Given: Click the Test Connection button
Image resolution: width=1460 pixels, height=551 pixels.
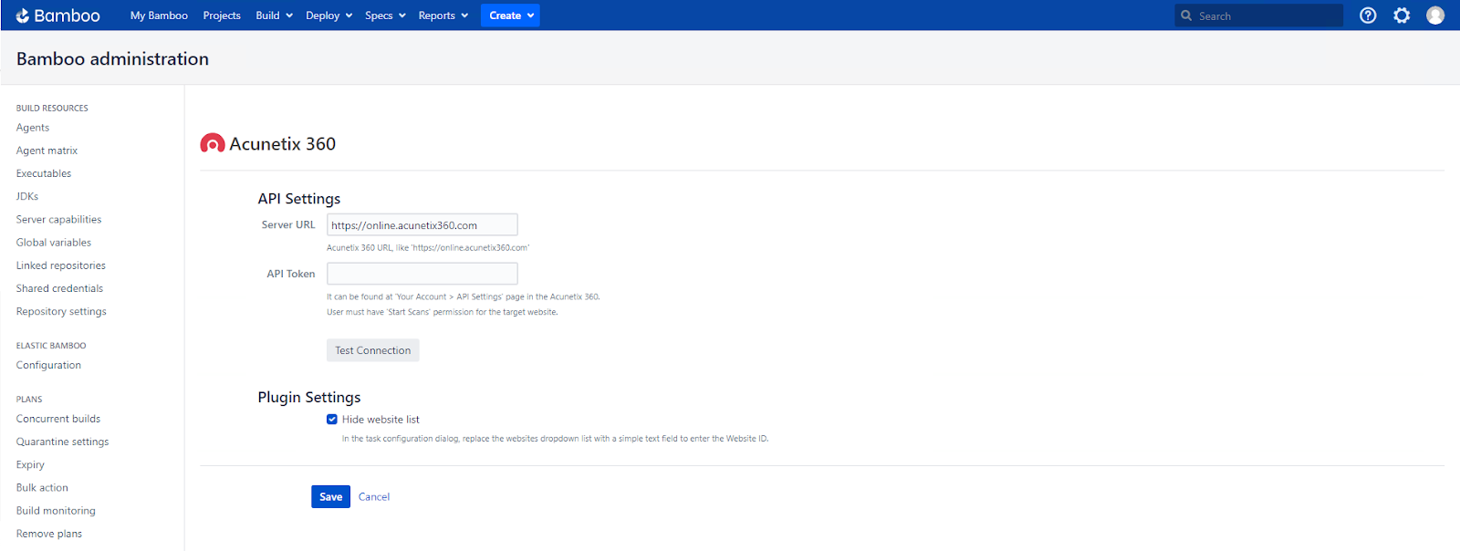Looking at the screenshot, I should click(373, 350).
